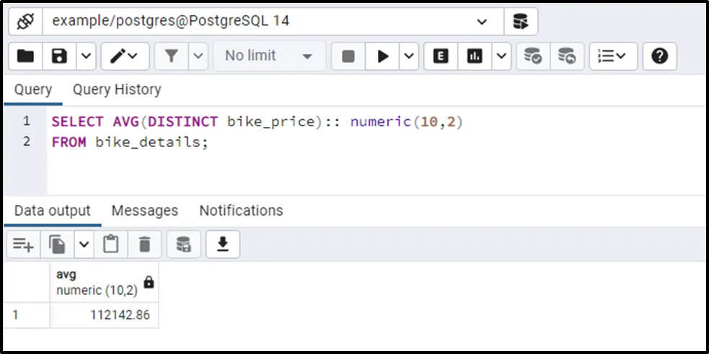Click the Explain (E) icon
Screen dimensions: 709x354
coord(441,56)
